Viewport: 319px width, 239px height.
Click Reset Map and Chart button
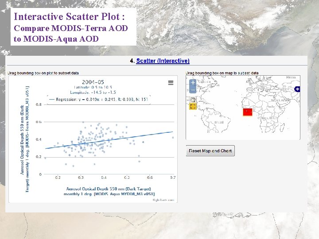point(210,151)
